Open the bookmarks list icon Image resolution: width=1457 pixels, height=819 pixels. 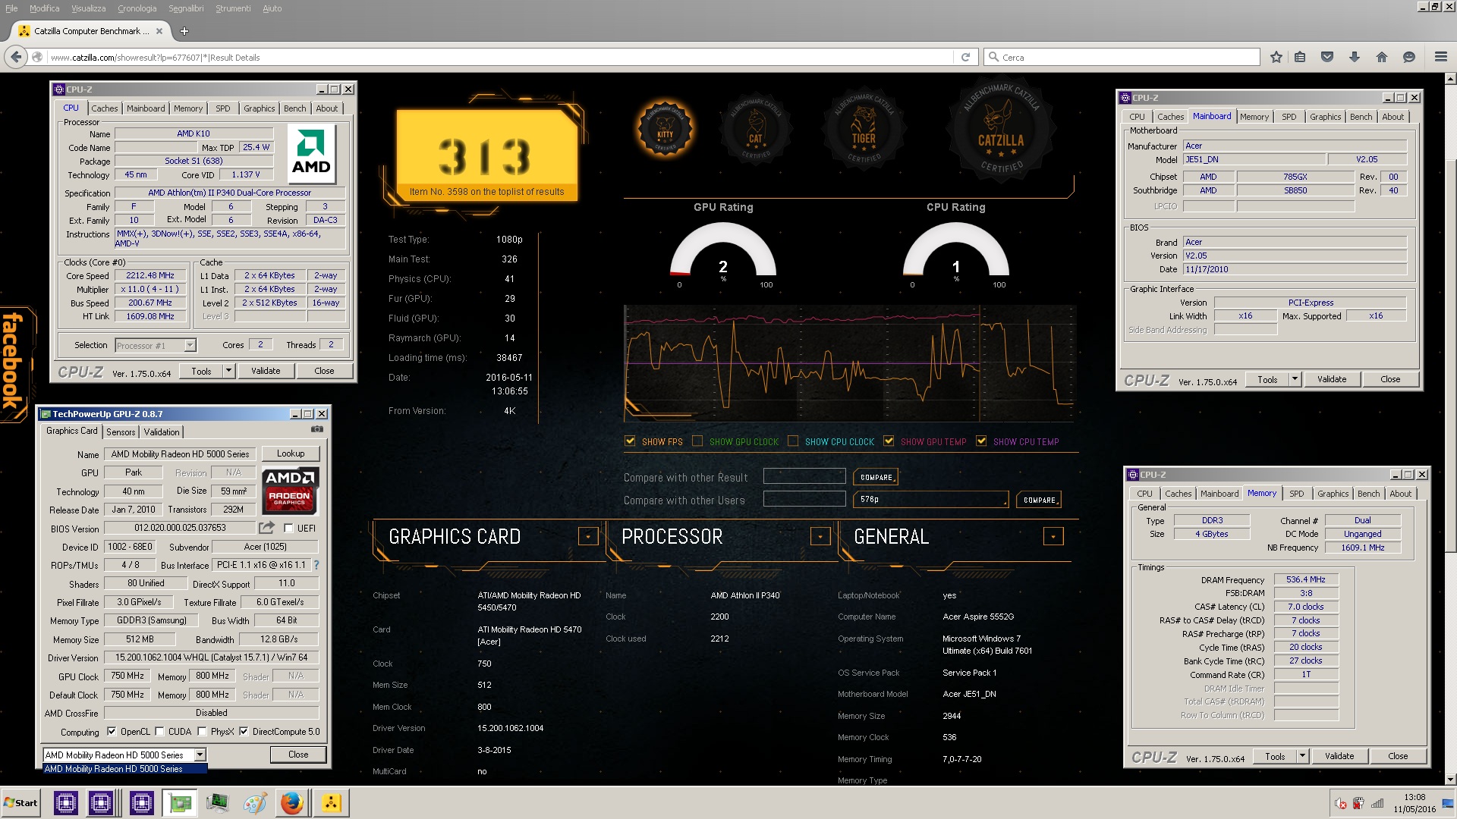pyautogui.click(x=1300, y=57)
